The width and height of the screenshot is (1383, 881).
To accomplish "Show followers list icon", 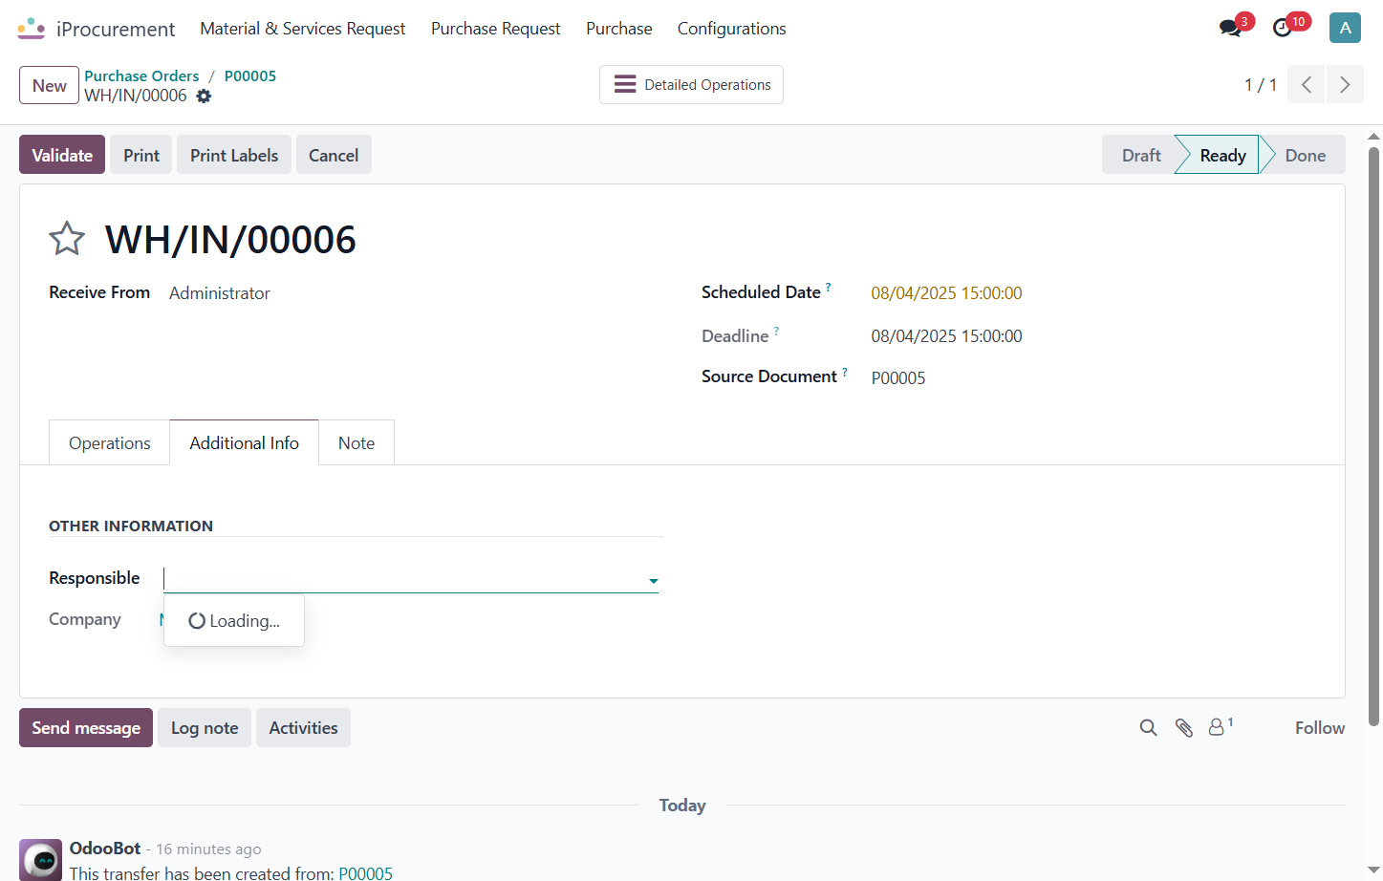I will 1221,727.
